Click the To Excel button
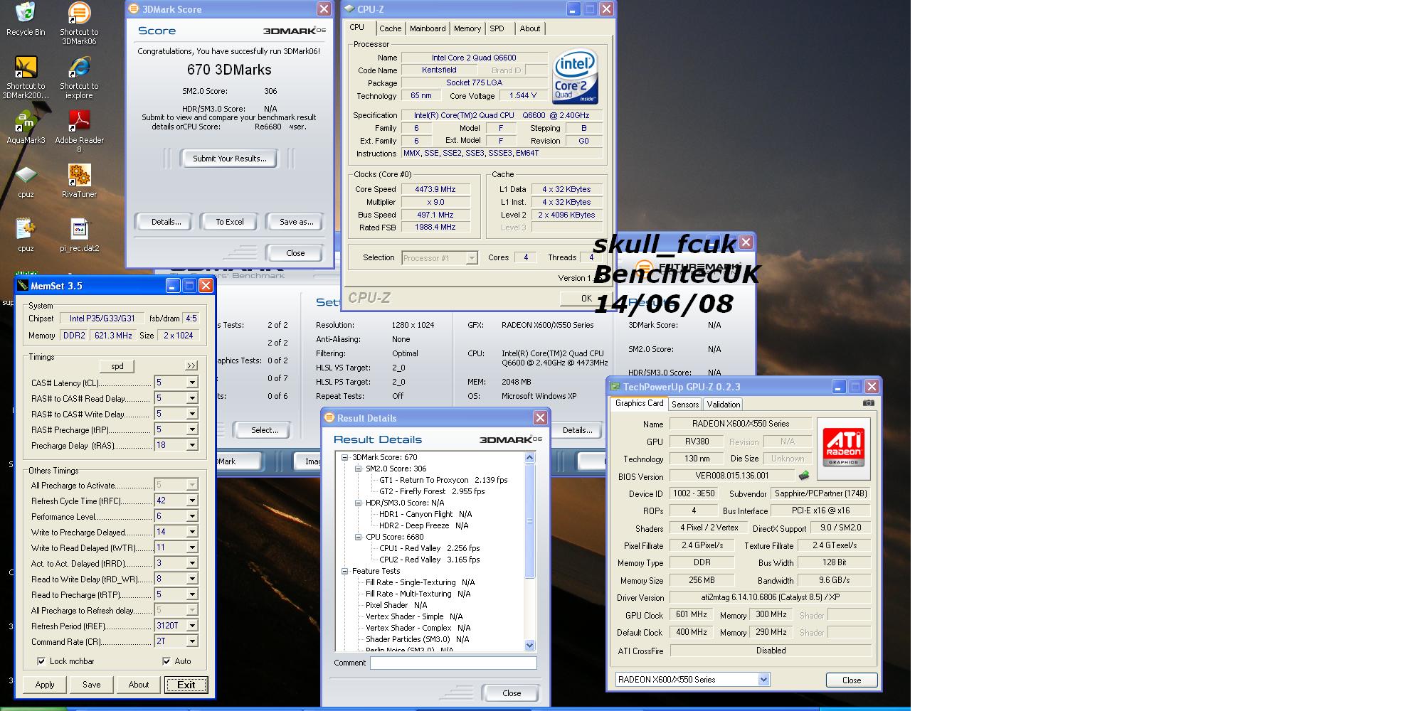Screen dimensions: 1423x711 click(x=230, y=222)
